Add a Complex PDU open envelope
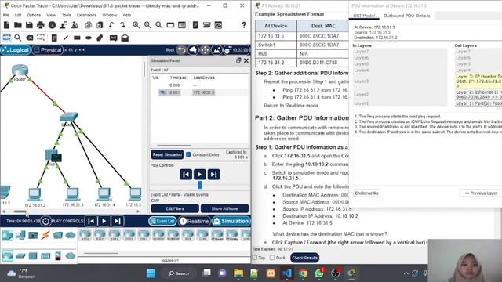502x282 pixels. pos(125,38)
